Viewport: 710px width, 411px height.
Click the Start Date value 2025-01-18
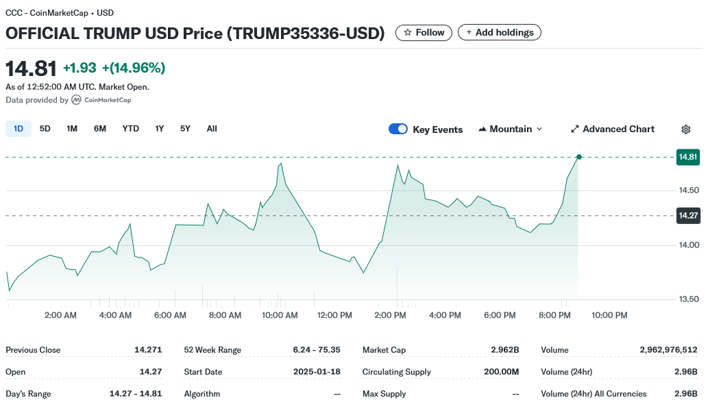[x=317, y=372]
